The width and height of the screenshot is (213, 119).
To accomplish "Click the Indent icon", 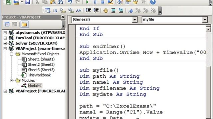I will (x=88, y=10).
